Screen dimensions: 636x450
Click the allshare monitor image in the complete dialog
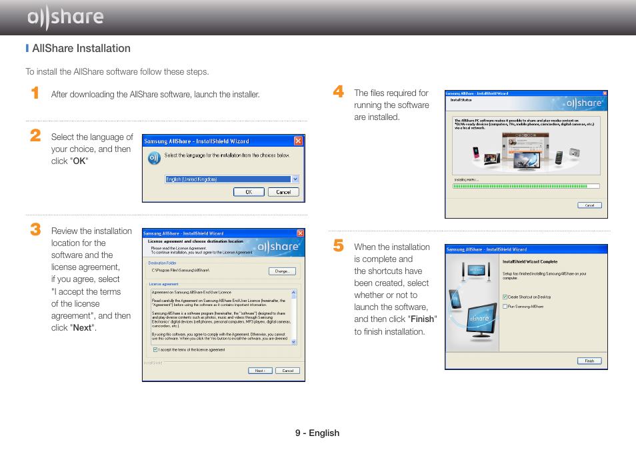480,321
